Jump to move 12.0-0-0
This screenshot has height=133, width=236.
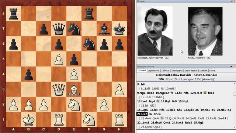click(x=196, y=93)
